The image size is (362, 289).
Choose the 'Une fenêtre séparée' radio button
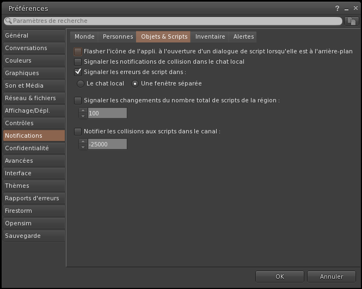(x=135, y=84)
